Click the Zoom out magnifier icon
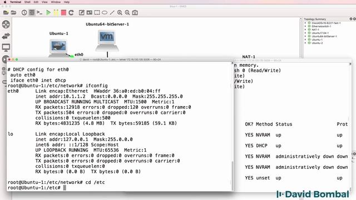 coord(127,12)
